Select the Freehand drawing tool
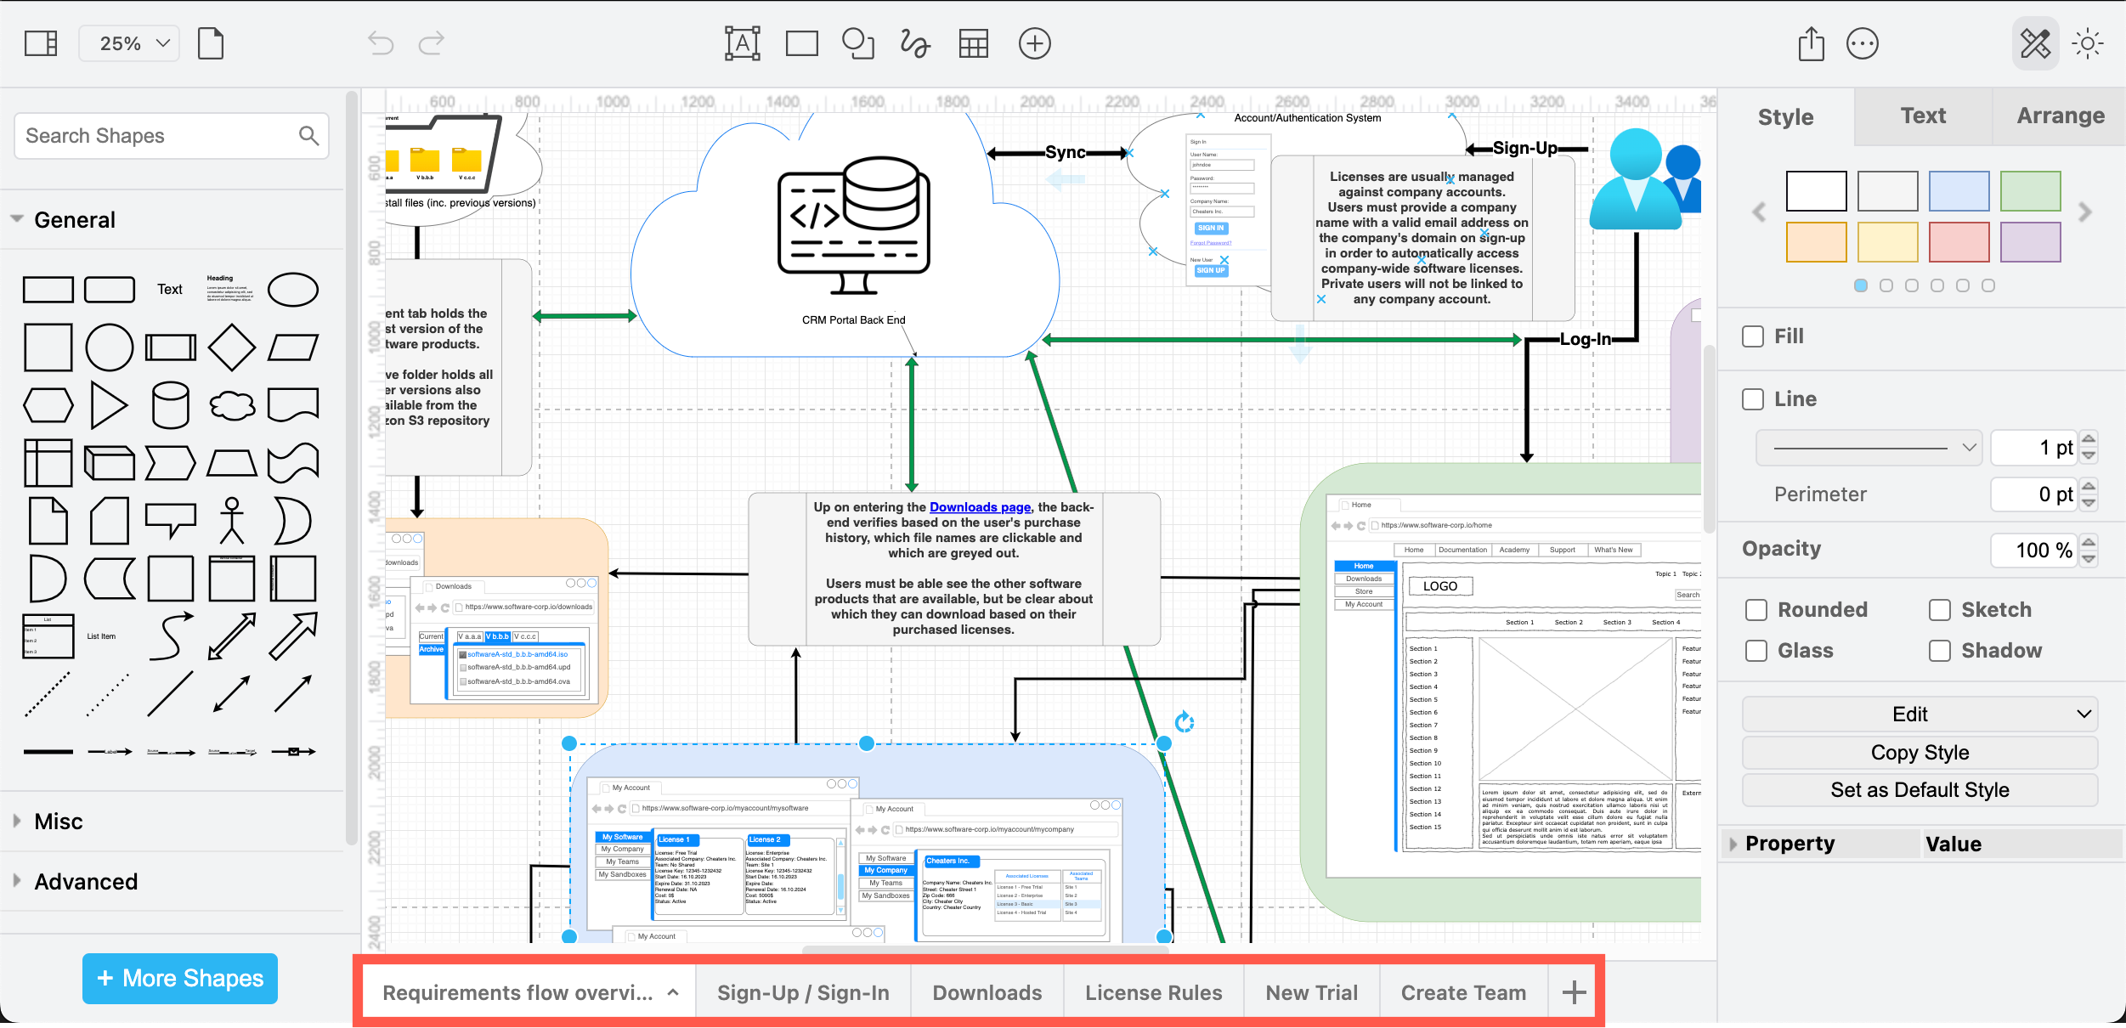 coord(915,42)
